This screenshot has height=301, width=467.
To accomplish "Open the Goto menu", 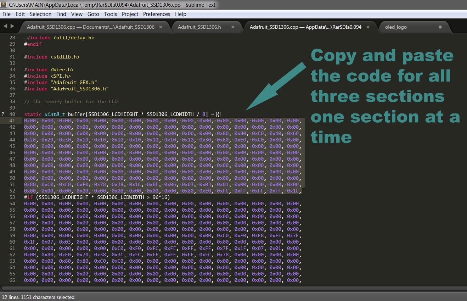I will pyautogui.click(x=93, y=14).
